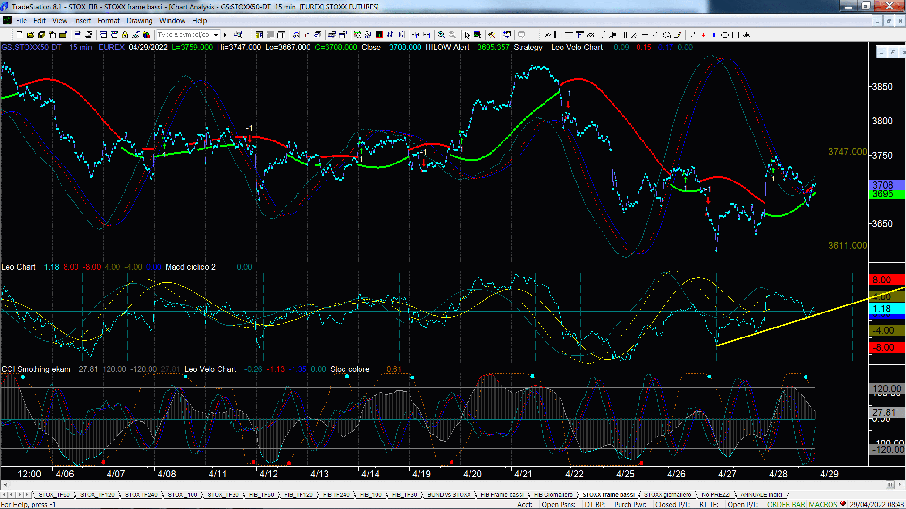Open the Insert menu

point(82,21)
